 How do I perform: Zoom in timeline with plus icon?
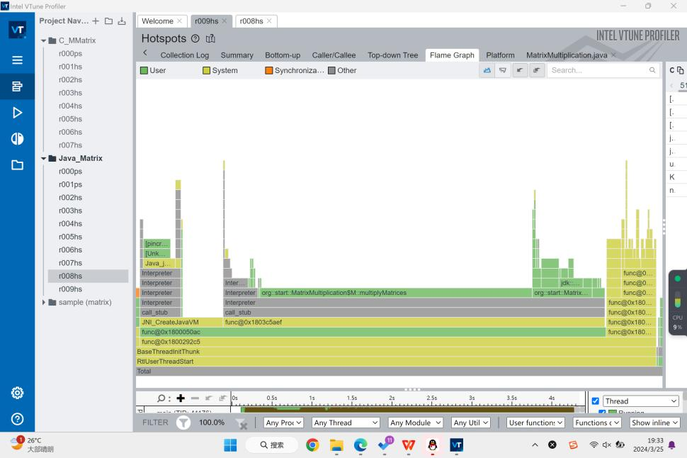point(181,398)
